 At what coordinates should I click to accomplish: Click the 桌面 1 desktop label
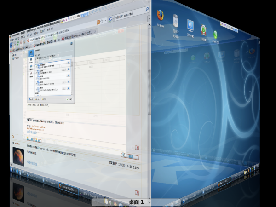point(136,202)
